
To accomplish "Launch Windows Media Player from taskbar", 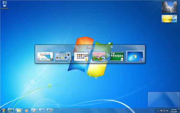I will tap(26, 111).
